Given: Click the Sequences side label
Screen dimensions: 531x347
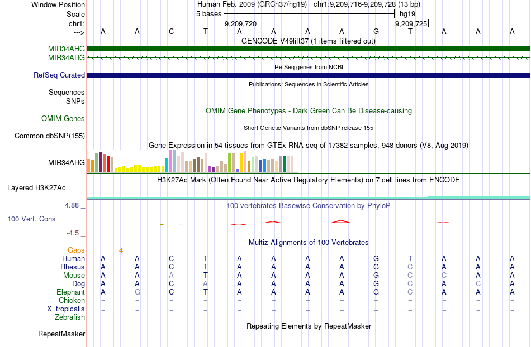Looking at the screenshot, I should tap(67, 92).
